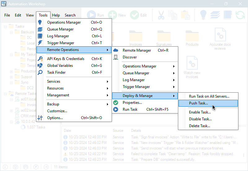The width and height of the screenshot is (248, 171).
Task: Click the Queue Manager stack icon in menu
Action: point(40,29)
